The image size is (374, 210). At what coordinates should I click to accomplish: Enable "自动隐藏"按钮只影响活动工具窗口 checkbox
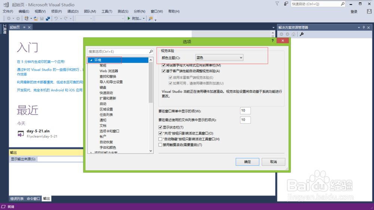point(160,139)
